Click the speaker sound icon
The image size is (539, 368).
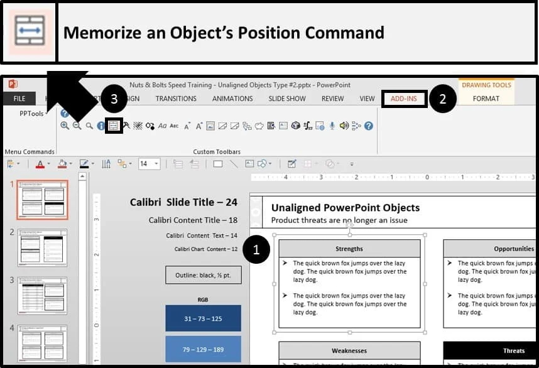click(344, 126)
